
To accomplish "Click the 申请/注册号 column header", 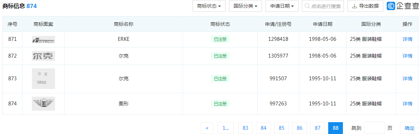I will 278,24.
